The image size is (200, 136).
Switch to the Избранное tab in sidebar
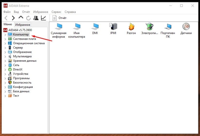click(x=23, y=25)
